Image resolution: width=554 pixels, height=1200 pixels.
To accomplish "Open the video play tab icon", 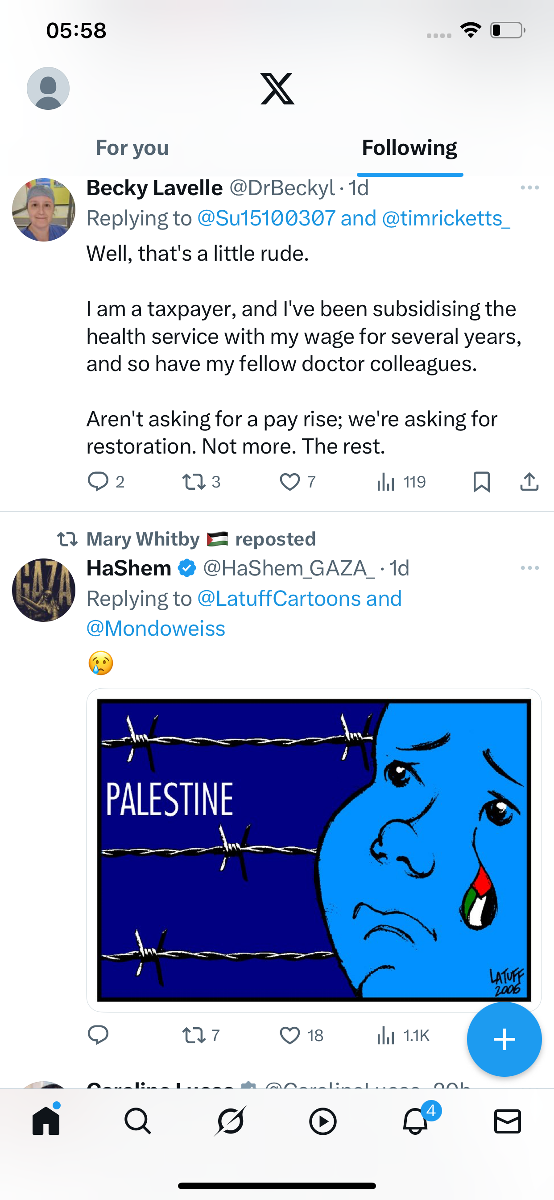I will coord(322,1121).
